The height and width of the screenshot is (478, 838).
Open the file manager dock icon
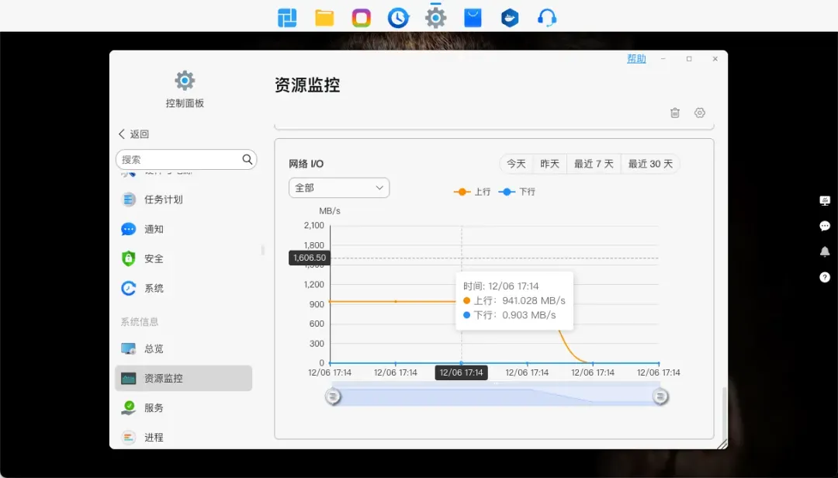point(324,18)
